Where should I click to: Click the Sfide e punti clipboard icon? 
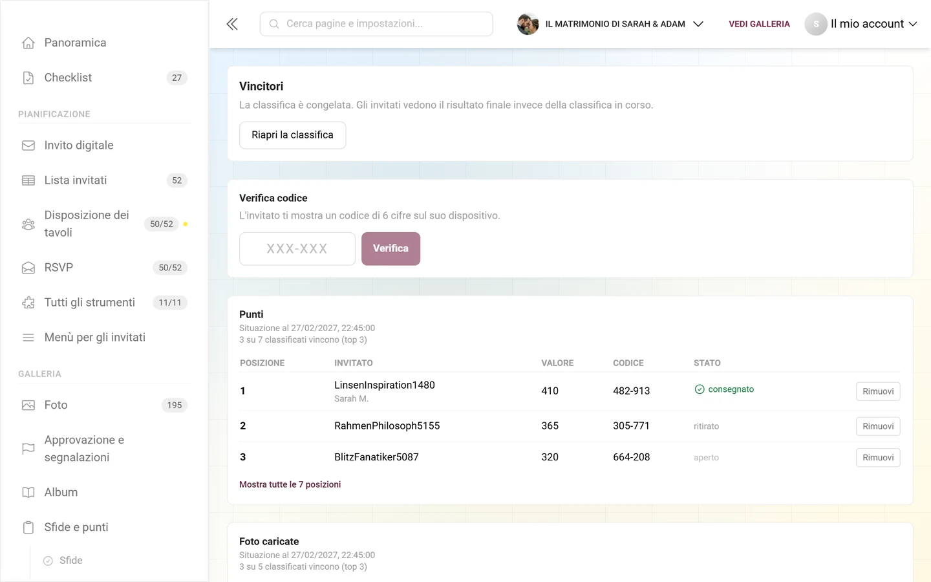point(28,528)
